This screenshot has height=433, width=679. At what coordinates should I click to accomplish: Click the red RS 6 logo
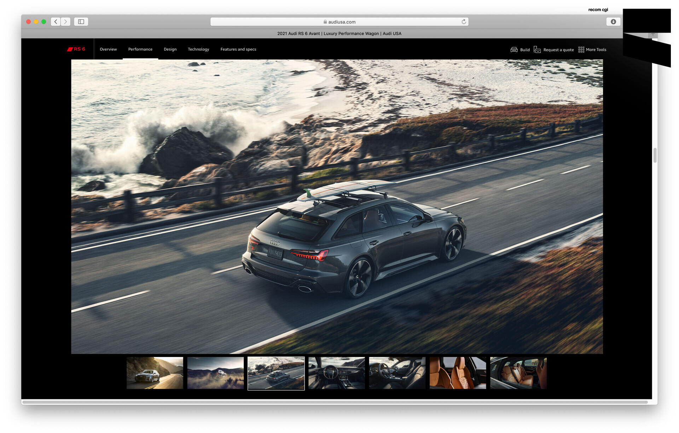tap(76, 49)
